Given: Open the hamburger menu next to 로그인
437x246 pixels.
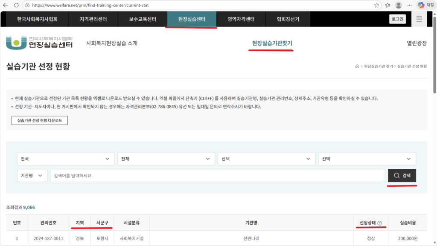Looking at the screenshot, I should [419, 19].
